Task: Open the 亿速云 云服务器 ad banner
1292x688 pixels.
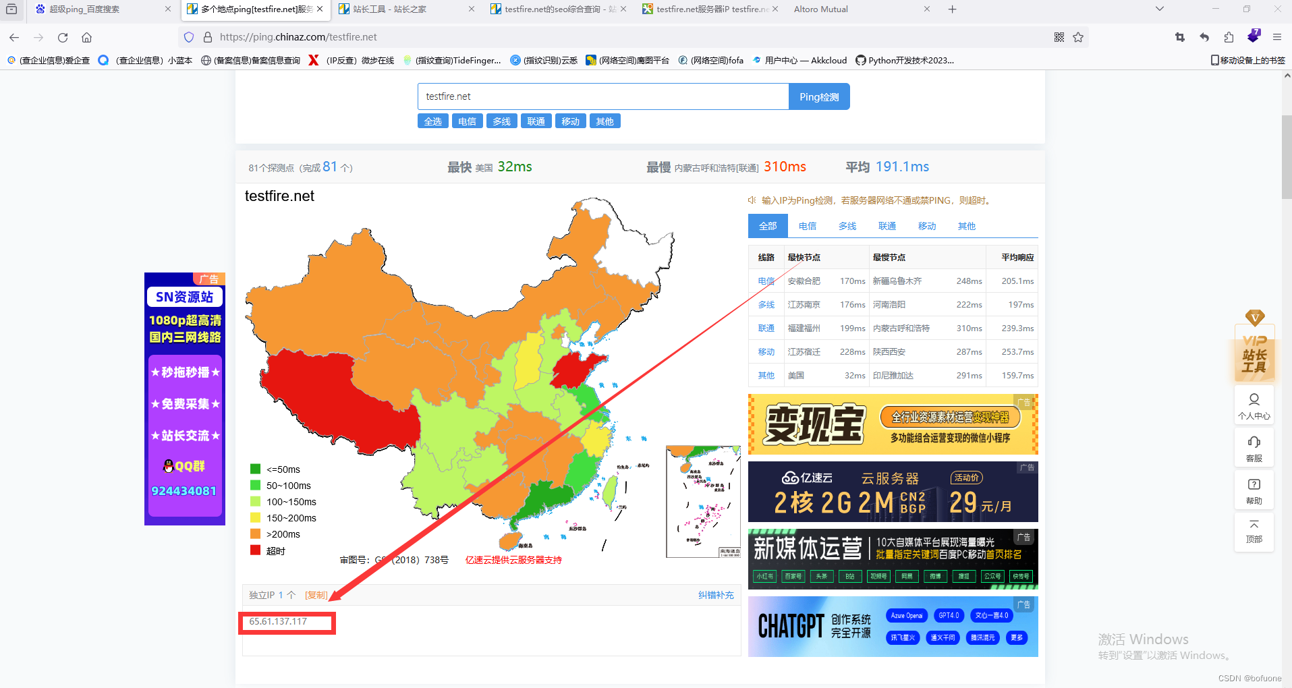Action: (x=893, y=492)
